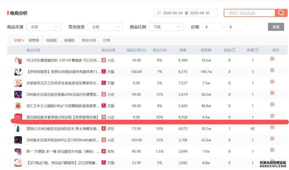Click the maximum price input field
289x170 pixels.
pos(236,27)
